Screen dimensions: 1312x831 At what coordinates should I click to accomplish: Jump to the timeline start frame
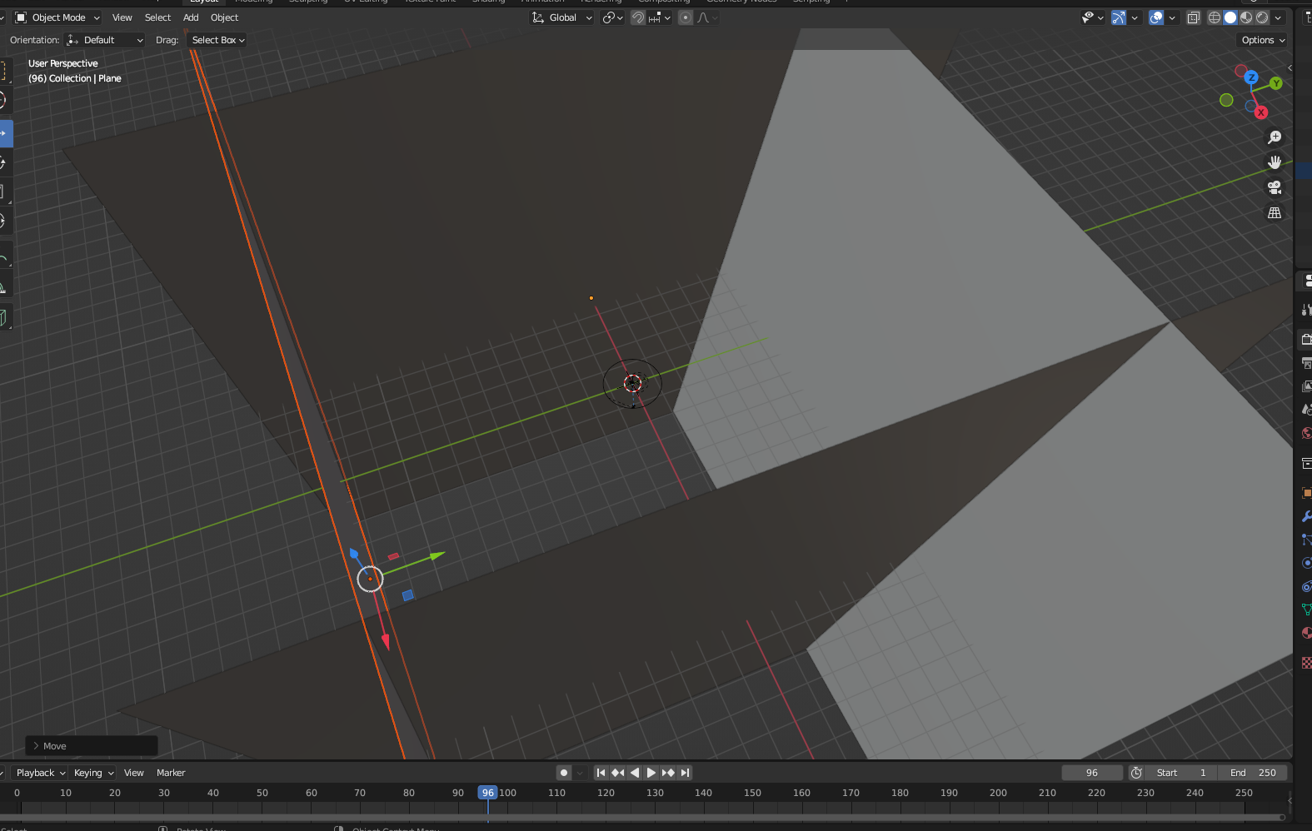tap(601, 773)
